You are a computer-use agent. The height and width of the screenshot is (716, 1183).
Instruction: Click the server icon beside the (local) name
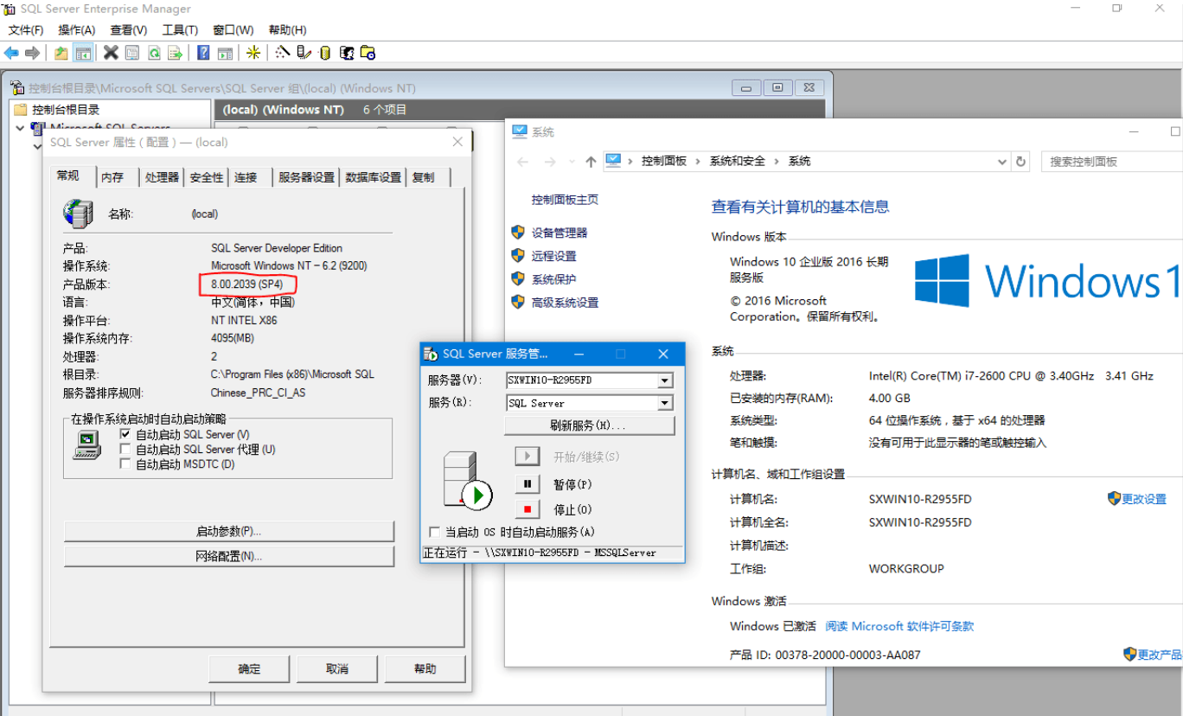coord(78,213)
